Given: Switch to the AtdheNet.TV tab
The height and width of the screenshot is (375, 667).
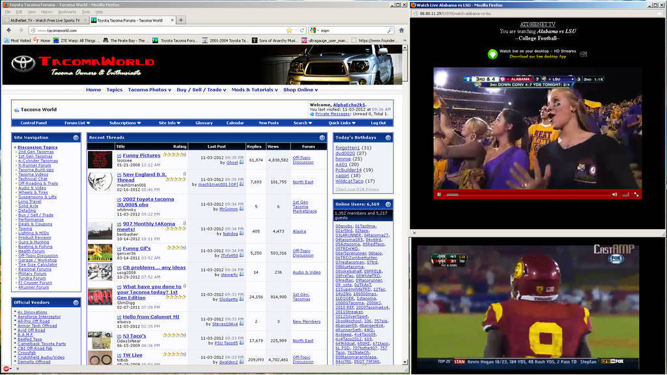Looking at the screenshot, I should tap(45, 20).
